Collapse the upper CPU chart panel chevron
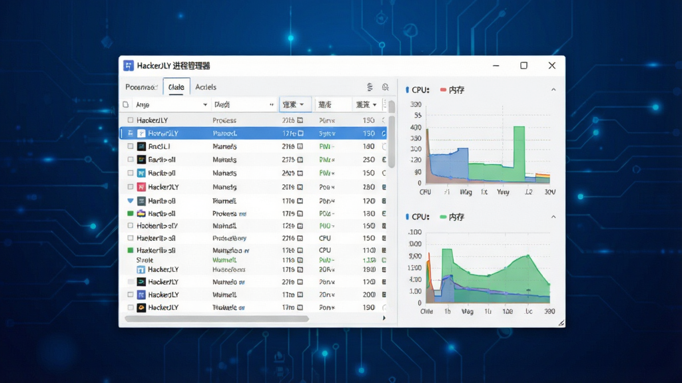The height and width of the screenshot is (383, 682). (553, 90)
